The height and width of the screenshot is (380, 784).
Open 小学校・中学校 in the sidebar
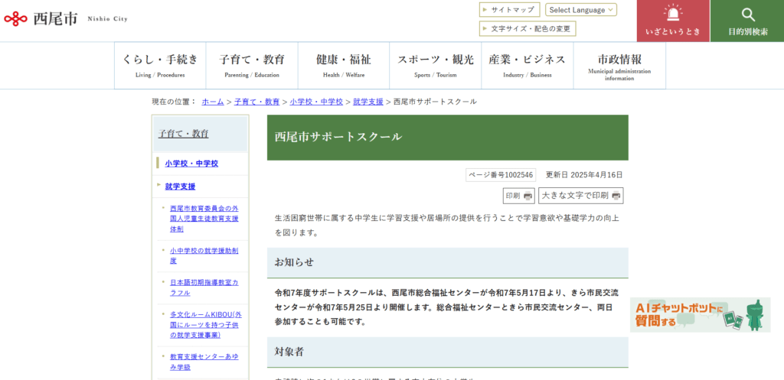click(191, 164)
